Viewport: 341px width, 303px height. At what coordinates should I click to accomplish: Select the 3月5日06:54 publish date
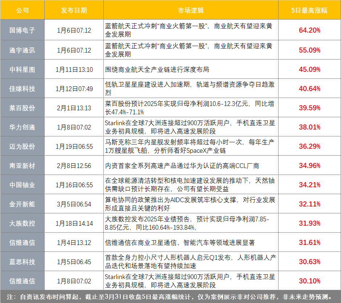click(74, 204)
